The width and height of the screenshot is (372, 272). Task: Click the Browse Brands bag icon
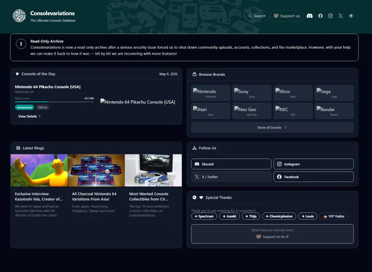click(194, 74)
